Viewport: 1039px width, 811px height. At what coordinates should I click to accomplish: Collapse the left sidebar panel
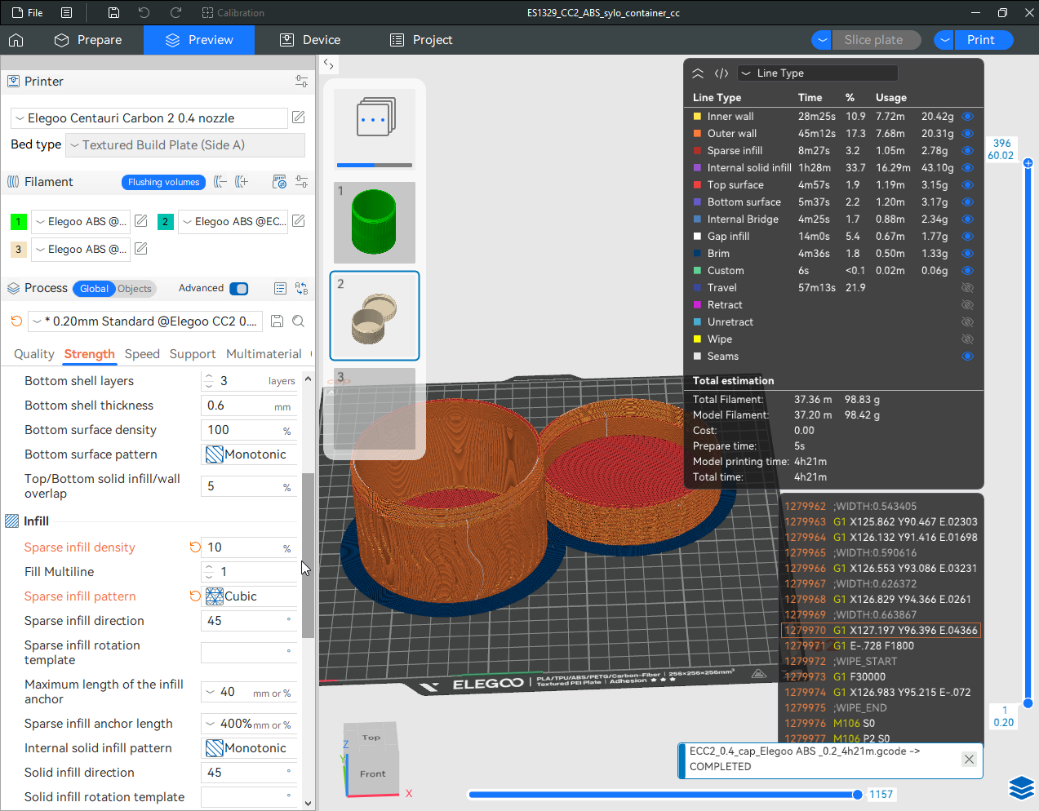(x=328, y=64)
